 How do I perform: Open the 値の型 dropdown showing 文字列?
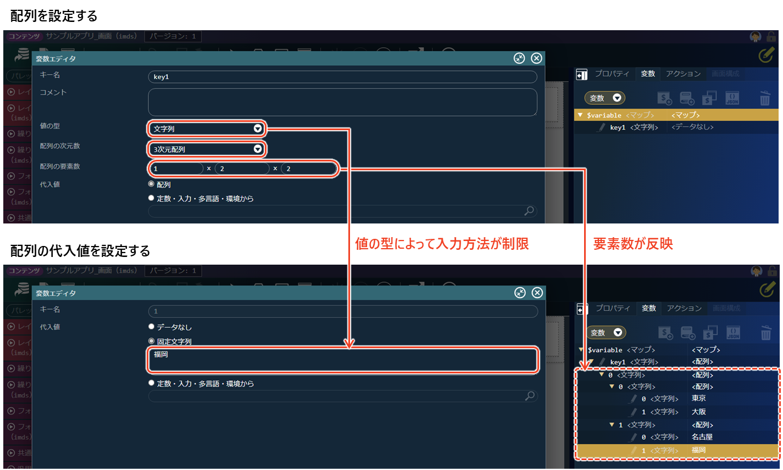tap(207, 128)
